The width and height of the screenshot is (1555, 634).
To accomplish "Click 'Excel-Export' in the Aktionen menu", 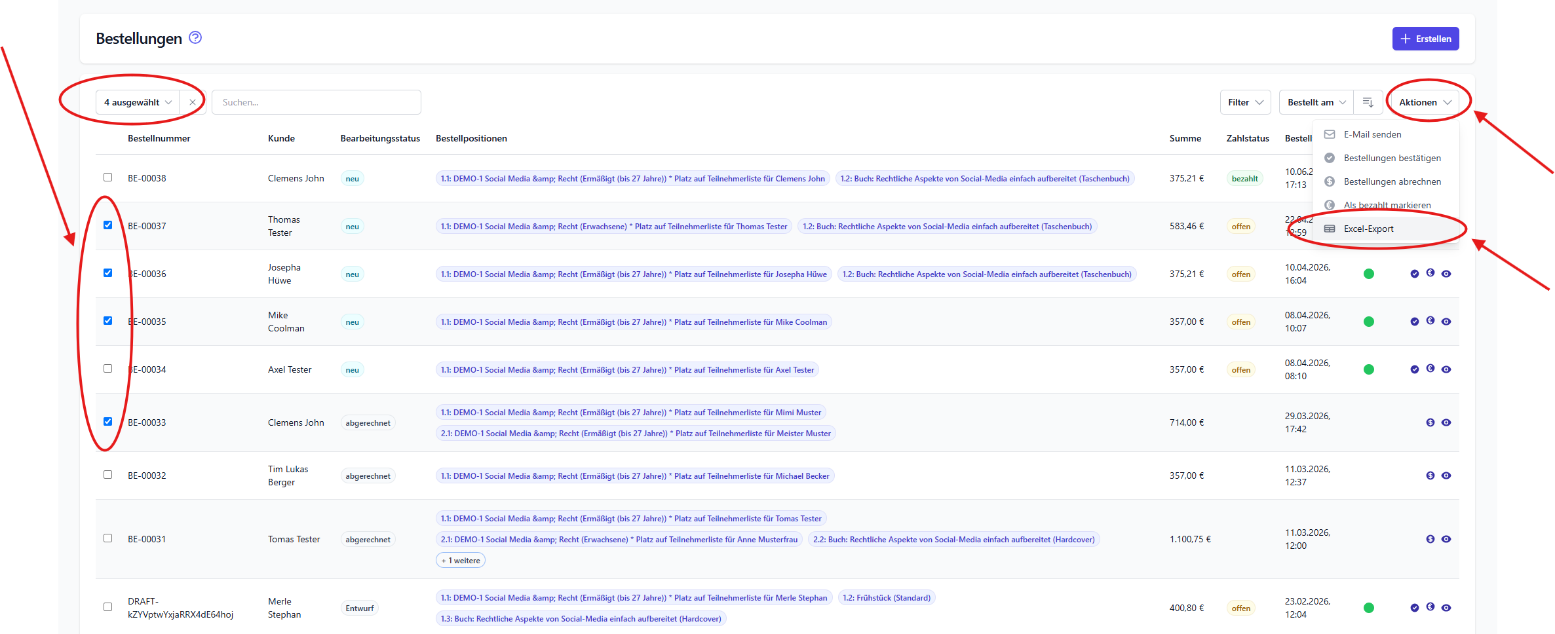I will click(x=1386, y=229).
